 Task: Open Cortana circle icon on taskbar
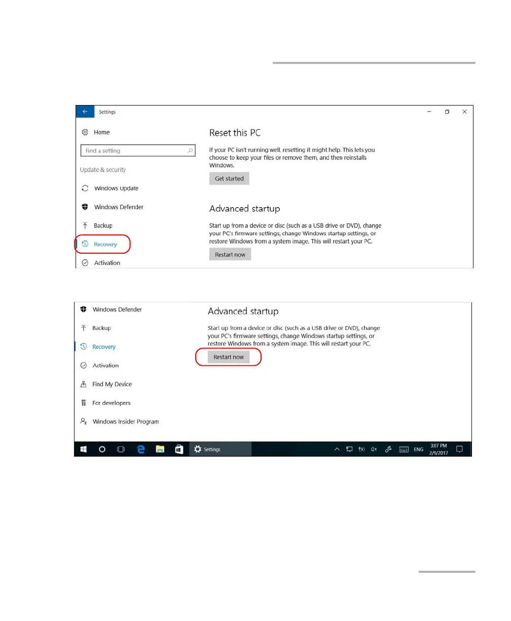102,449
